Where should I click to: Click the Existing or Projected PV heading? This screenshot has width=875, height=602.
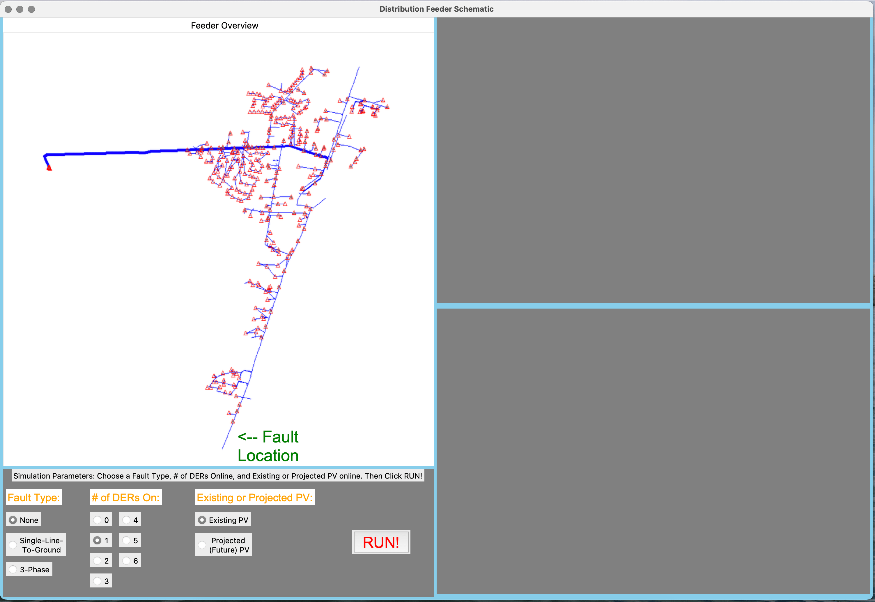tap(255, 497)
